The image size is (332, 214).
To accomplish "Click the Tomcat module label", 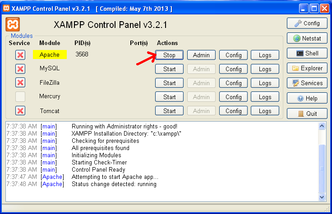I will [x=50, y=111].
